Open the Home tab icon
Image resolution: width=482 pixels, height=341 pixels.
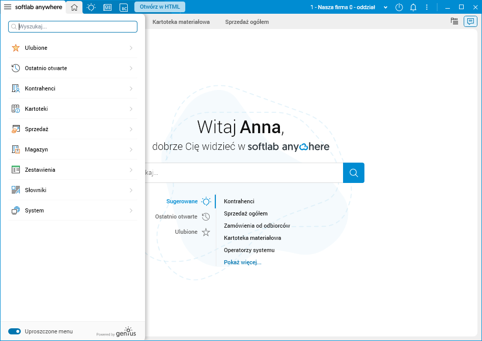(74, 7)
